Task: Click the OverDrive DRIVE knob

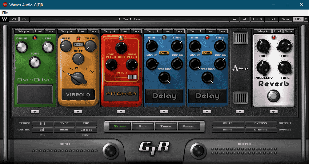Action: [22, 47]
